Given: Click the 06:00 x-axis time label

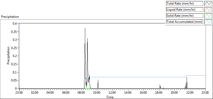Looking at the screenshot, I should pyautogui.click(x=66, y=93).
